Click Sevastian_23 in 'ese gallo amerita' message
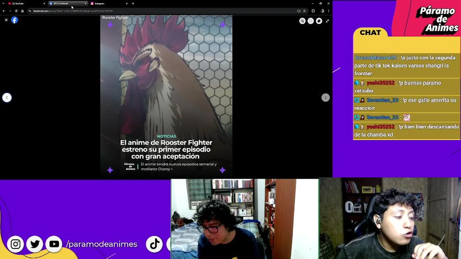The image size is (461, 259). point(382,100)
